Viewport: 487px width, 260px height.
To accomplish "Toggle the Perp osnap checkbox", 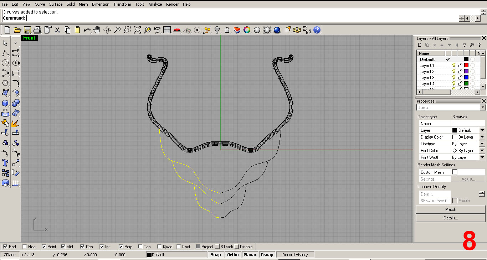I will [121, 246].
